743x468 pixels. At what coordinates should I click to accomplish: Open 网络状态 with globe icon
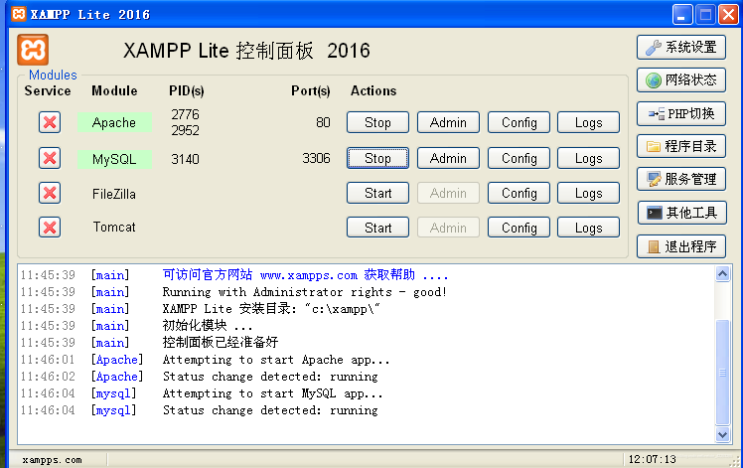click(681, 79)
